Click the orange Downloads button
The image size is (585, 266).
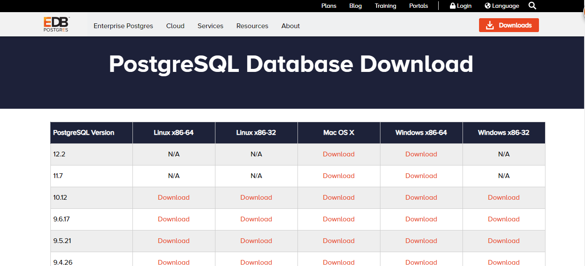509,25
